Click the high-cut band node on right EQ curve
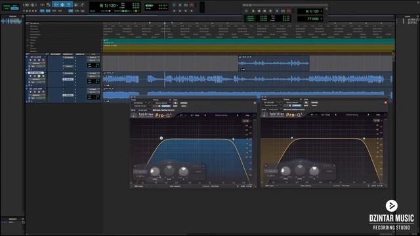Image resolution: width=420 pixels, height=236 pixels. [x=364, y=138]
